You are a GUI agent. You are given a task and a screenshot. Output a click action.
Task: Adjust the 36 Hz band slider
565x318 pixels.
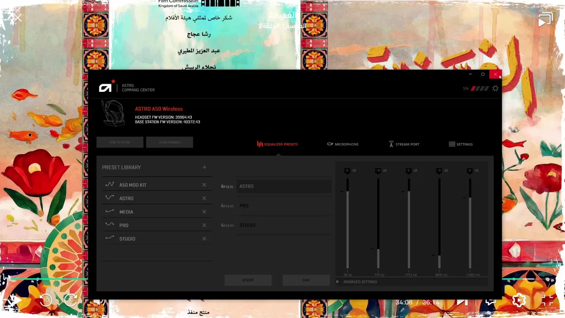pyautogui.click(x=347, y=223)
